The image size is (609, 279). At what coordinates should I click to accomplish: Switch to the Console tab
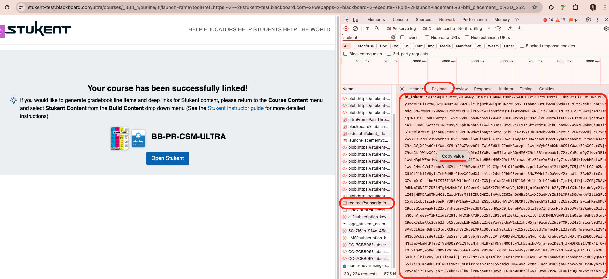click(x=400, y=20)
